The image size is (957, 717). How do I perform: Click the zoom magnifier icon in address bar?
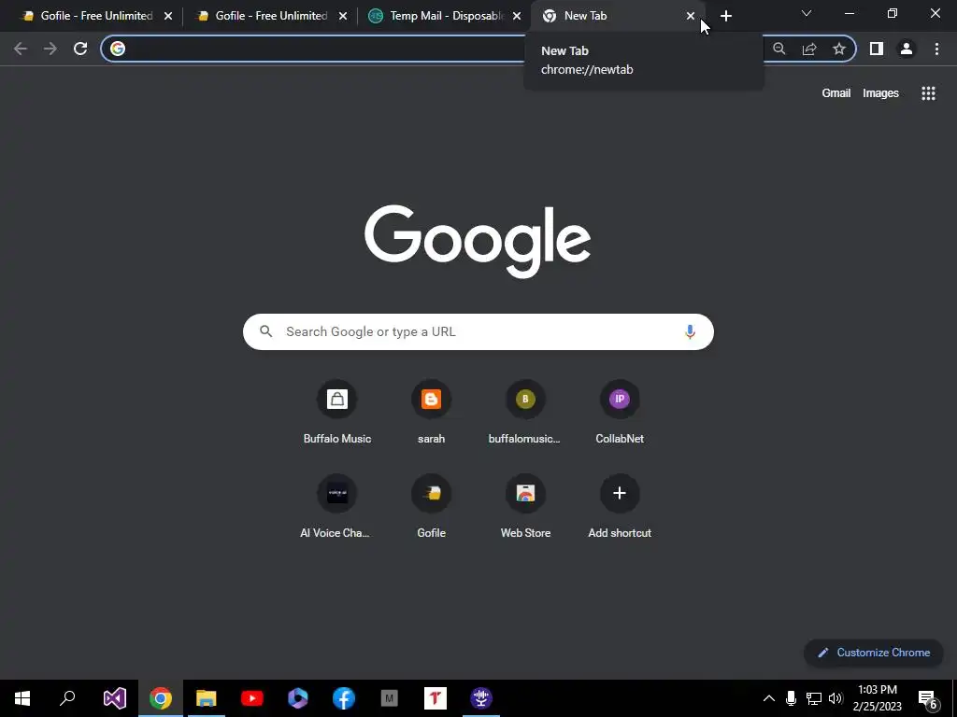click(x=778, y=49)
